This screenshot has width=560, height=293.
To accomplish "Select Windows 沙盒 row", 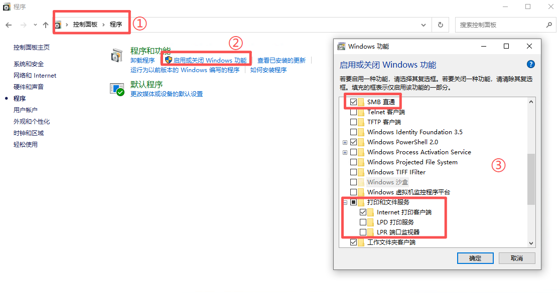I will 387,182.
